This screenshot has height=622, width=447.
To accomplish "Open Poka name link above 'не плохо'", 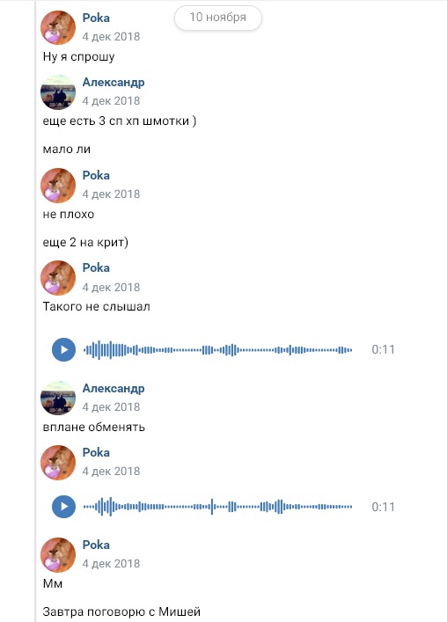I will tap(96, 175).
